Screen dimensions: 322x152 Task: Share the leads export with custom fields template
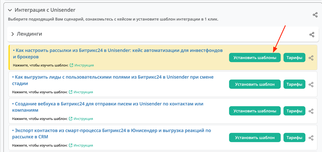click(311, 84)
